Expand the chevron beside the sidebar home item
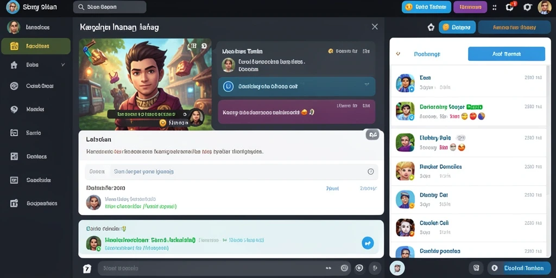Viewport: 556px width, 278px height. tap(63, 65)
